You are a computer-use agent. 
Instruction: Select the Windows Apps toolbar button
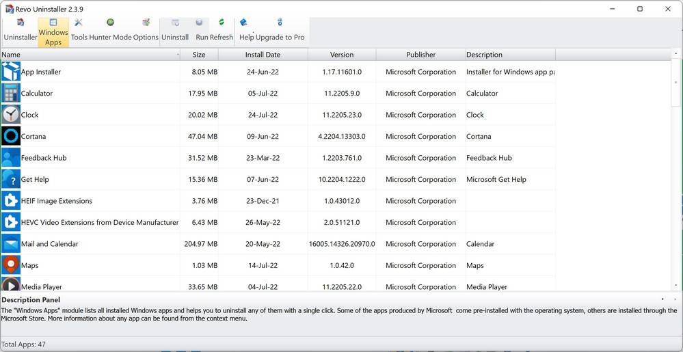coord(53,32)
